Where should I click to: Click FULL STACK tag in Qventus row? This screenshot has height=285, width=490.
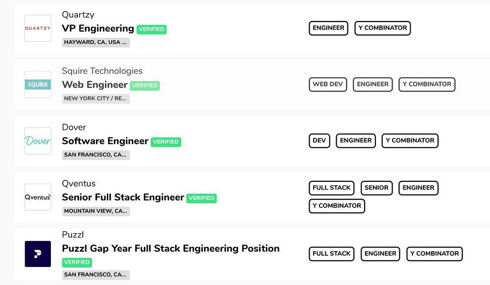click(x=332, y=188)
